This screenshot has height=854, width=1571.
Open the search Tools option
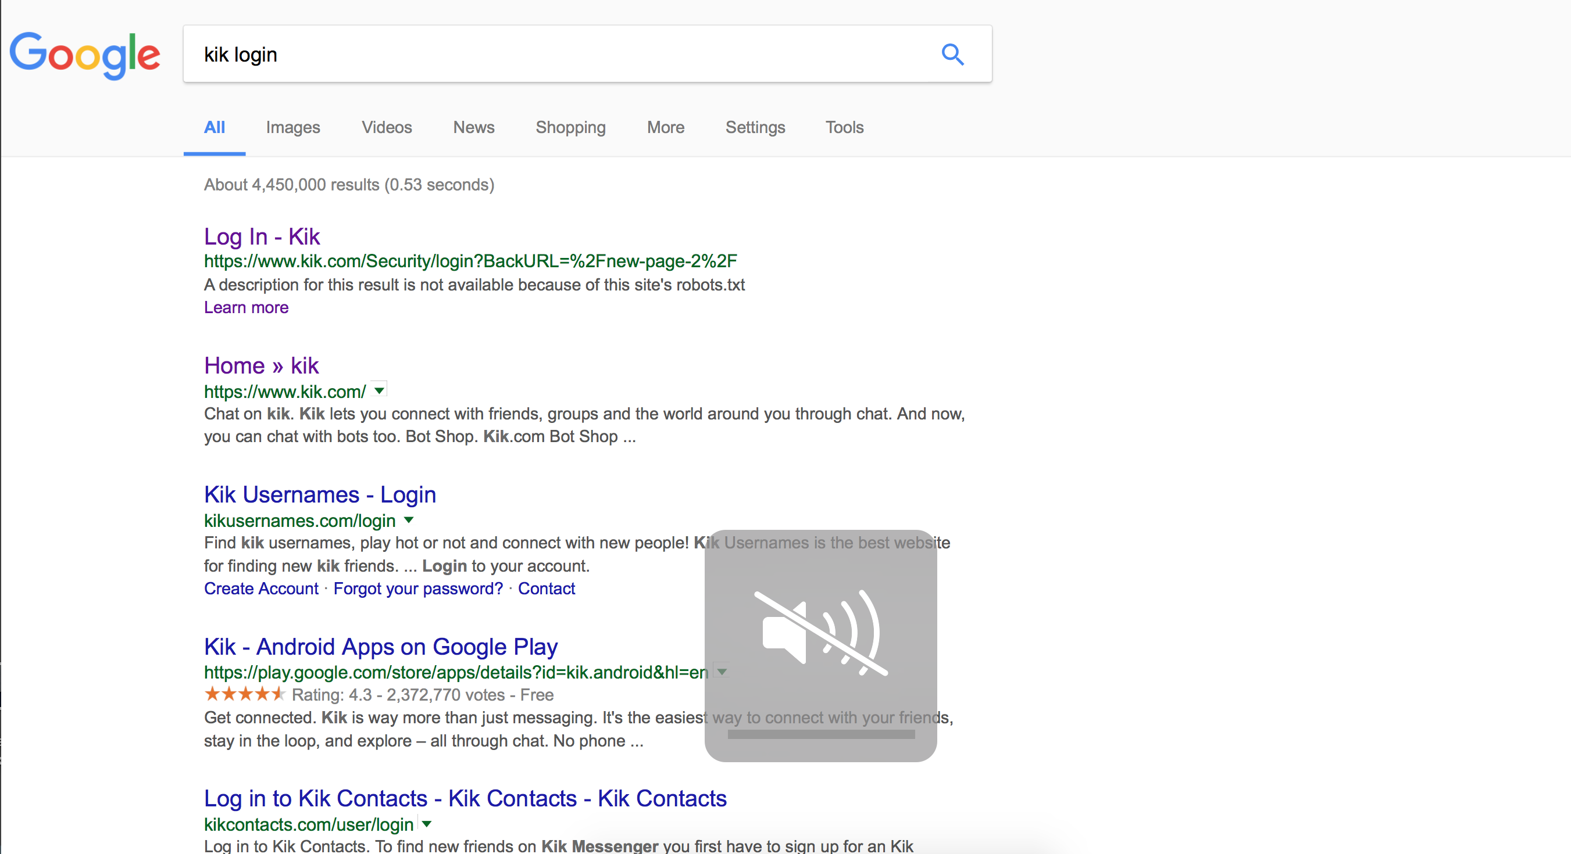[844, 127]
